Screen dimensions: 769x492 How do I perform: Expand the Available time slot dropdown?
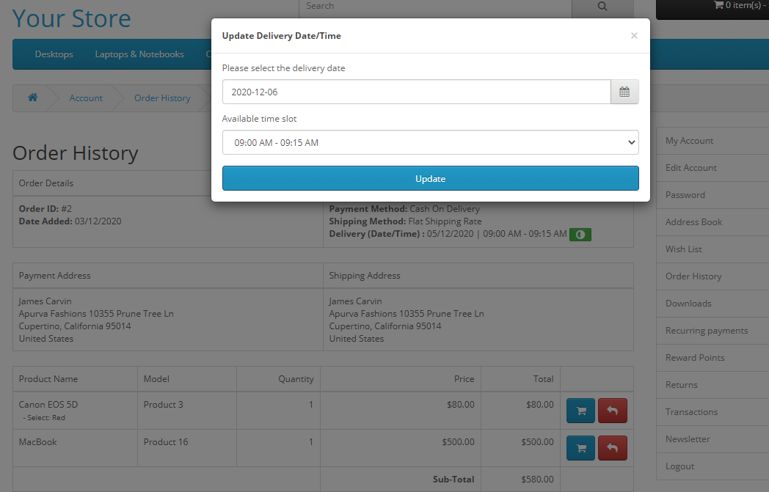(430, 143)
